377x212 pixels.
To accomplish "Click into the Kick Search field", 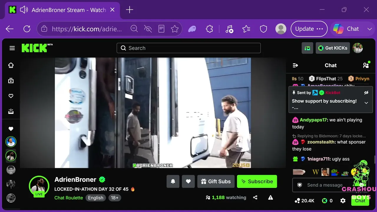I will 189,48.
